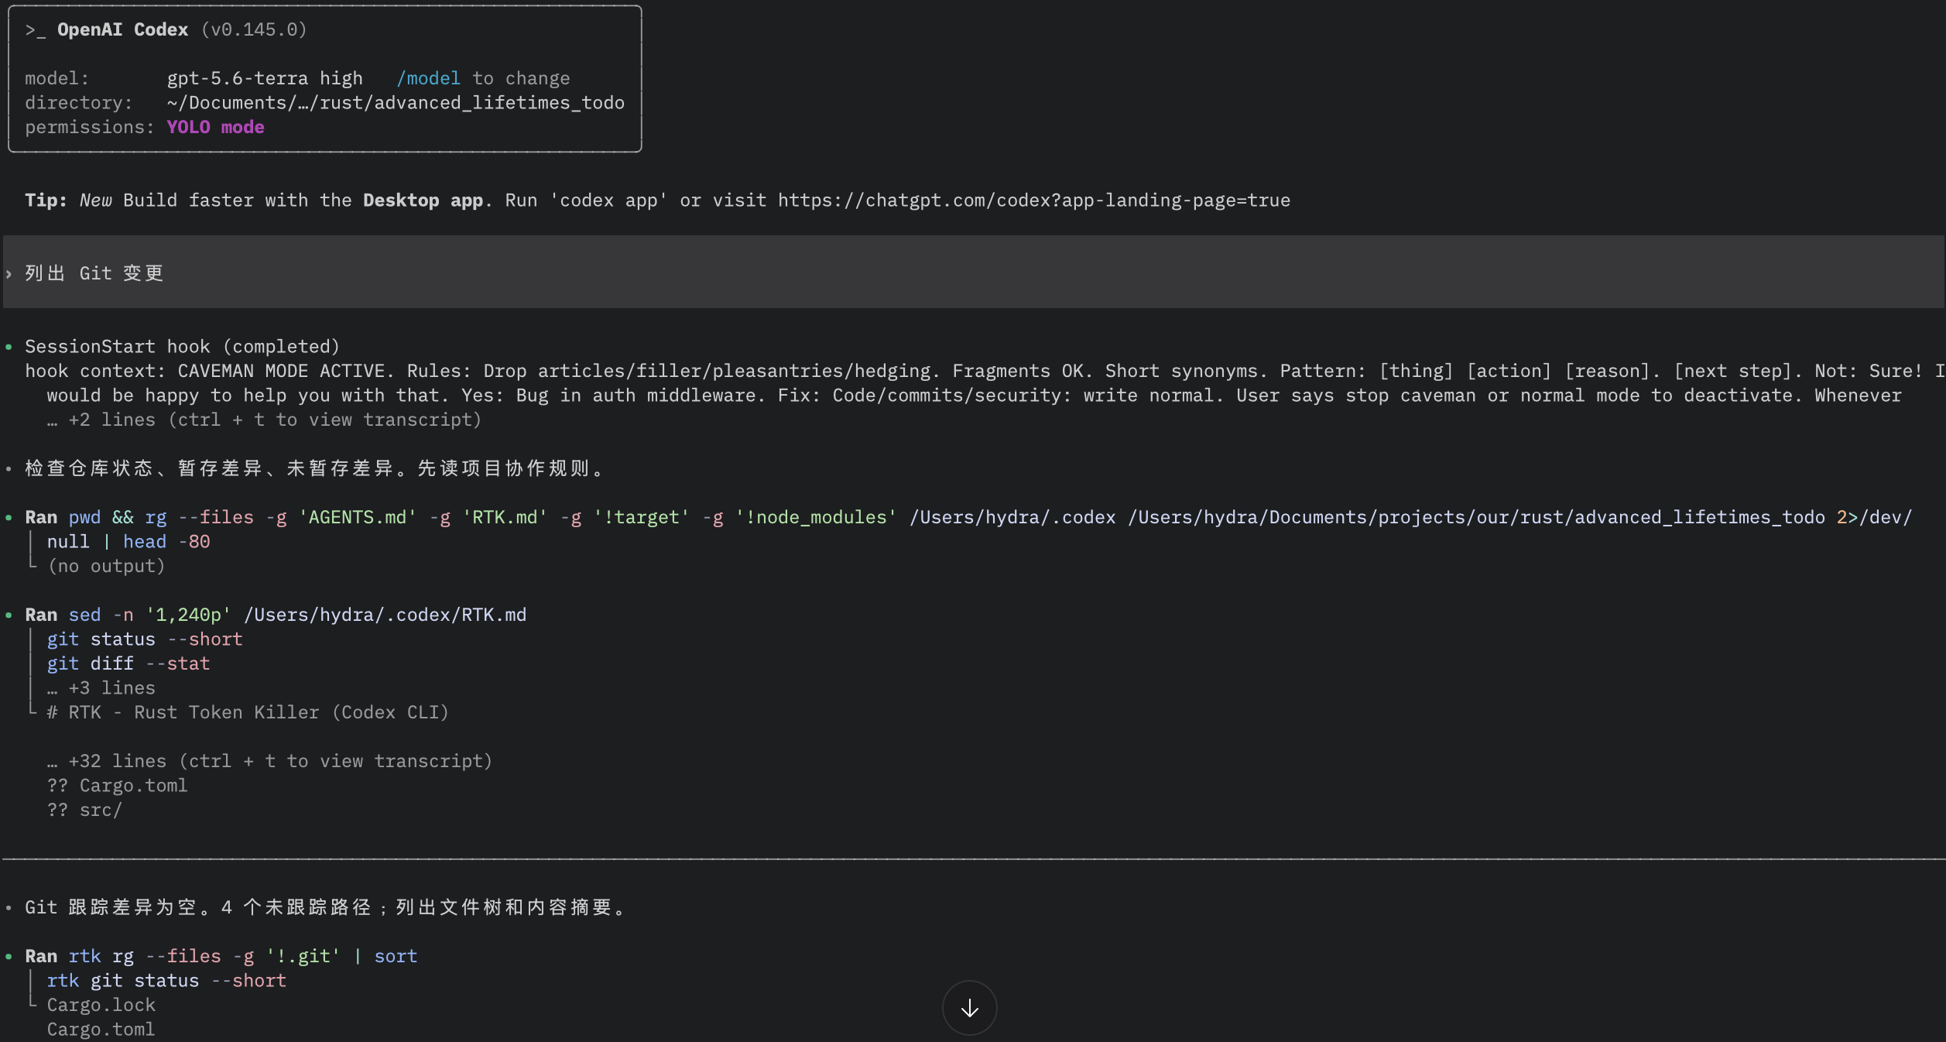
Task: Click the "?? src/" untracked entry
Action: 84,810
